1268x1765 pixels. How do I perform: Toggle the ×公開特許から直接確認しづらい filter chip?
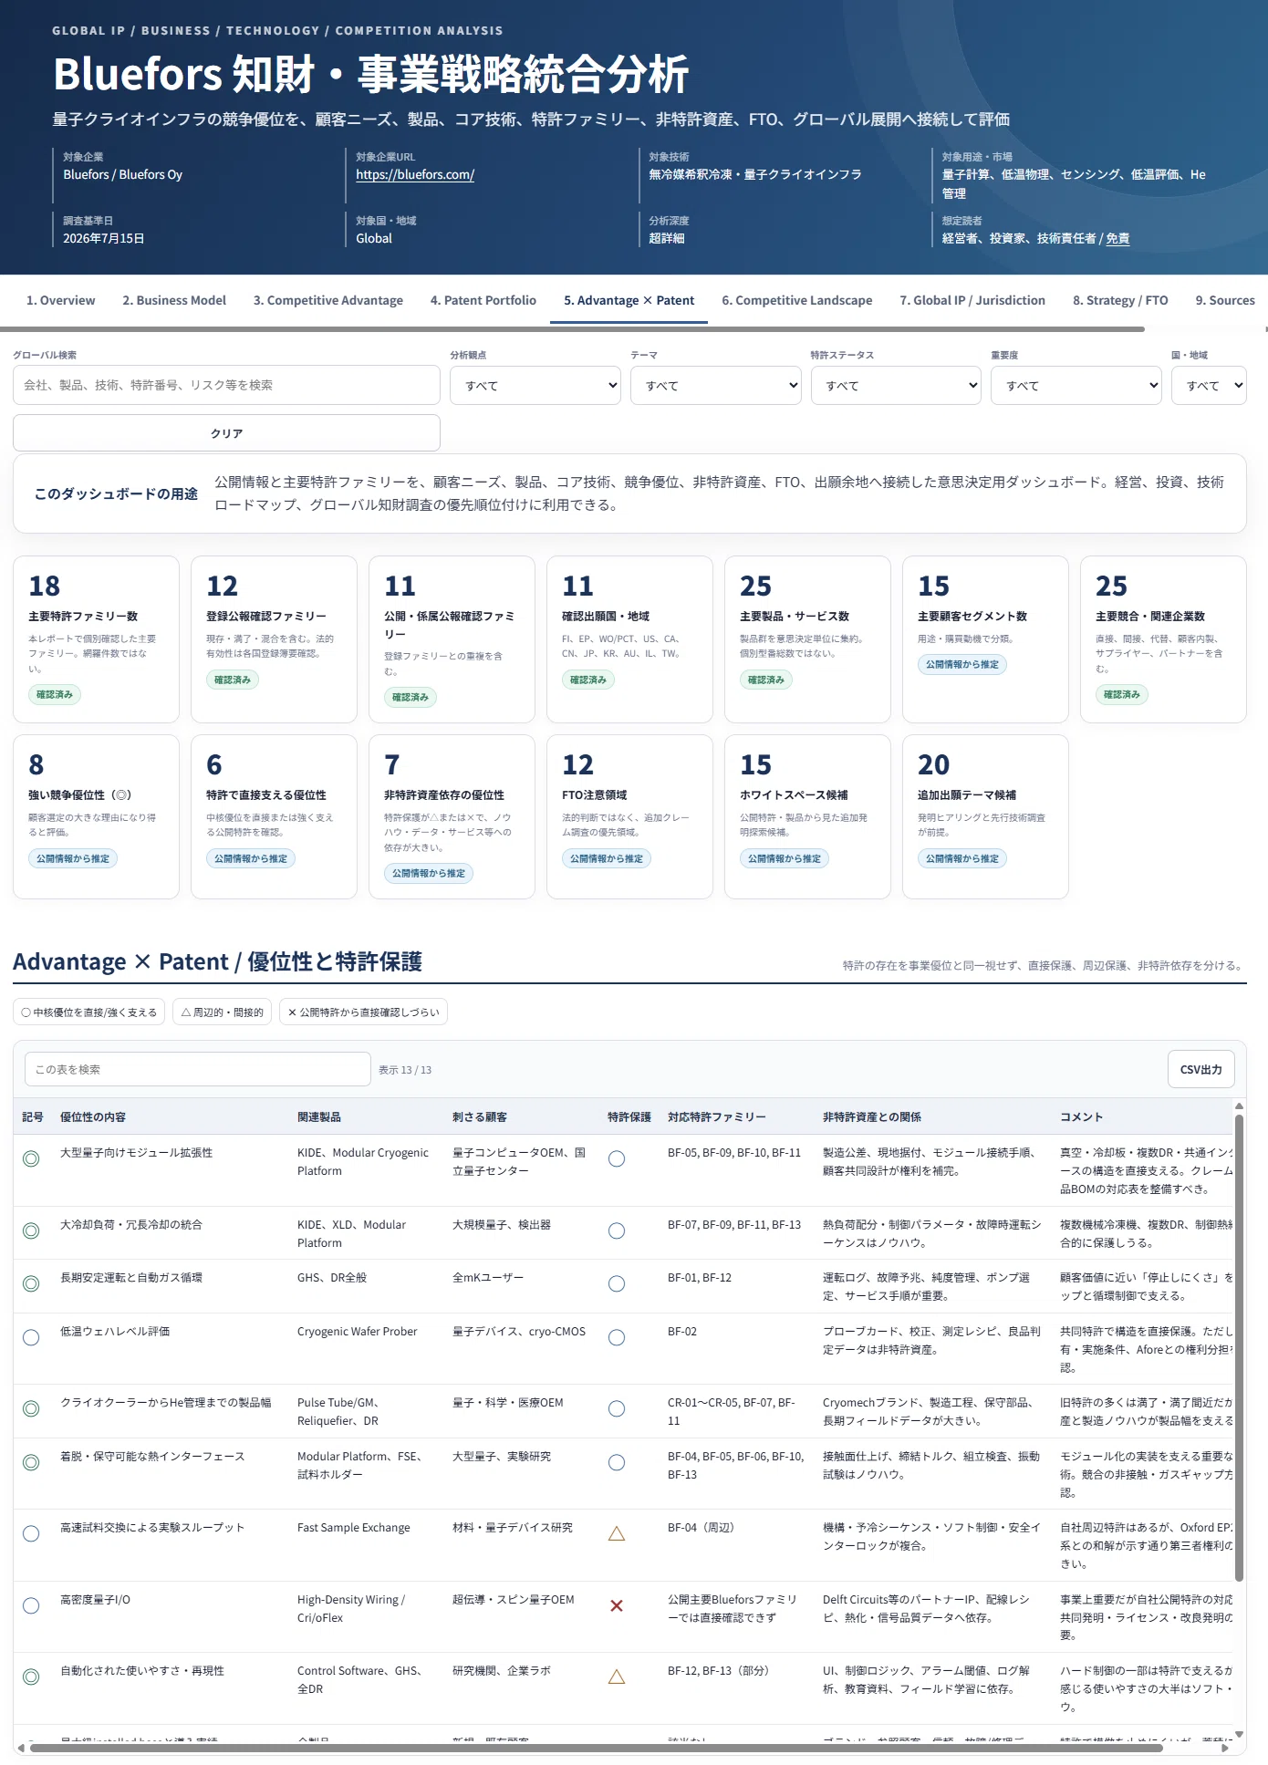coord(363,1012)
